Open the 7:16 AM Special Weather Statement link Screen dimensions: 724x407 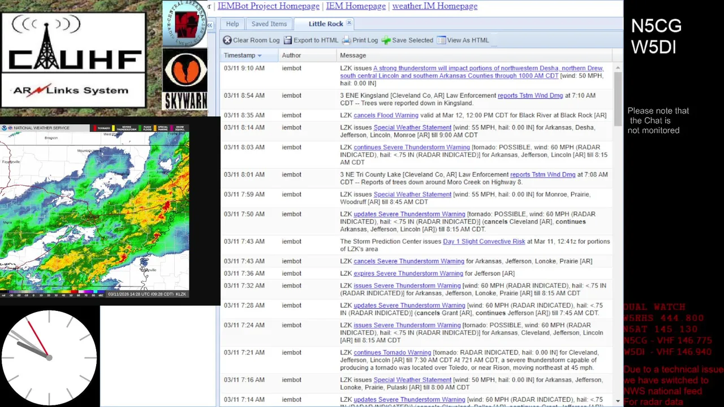[412, 380]
